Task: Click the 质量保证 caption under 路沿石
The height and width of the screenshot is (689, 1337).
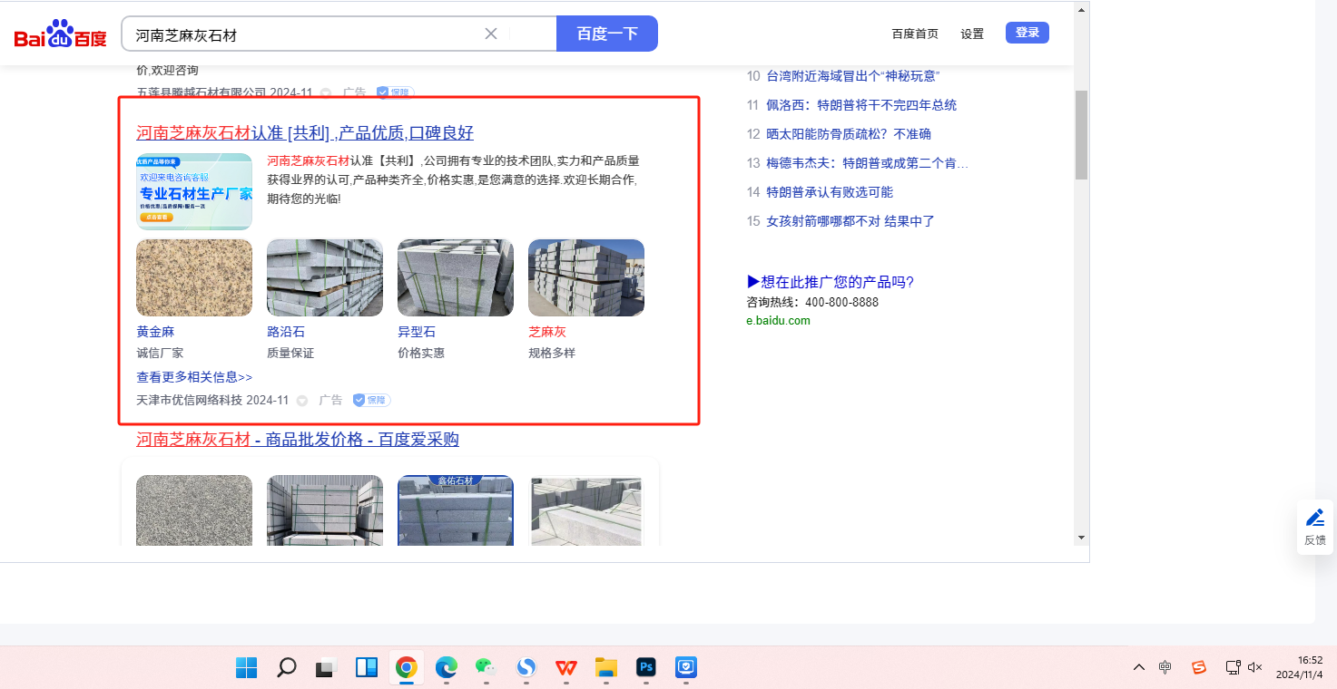Action: click(290, 354)
